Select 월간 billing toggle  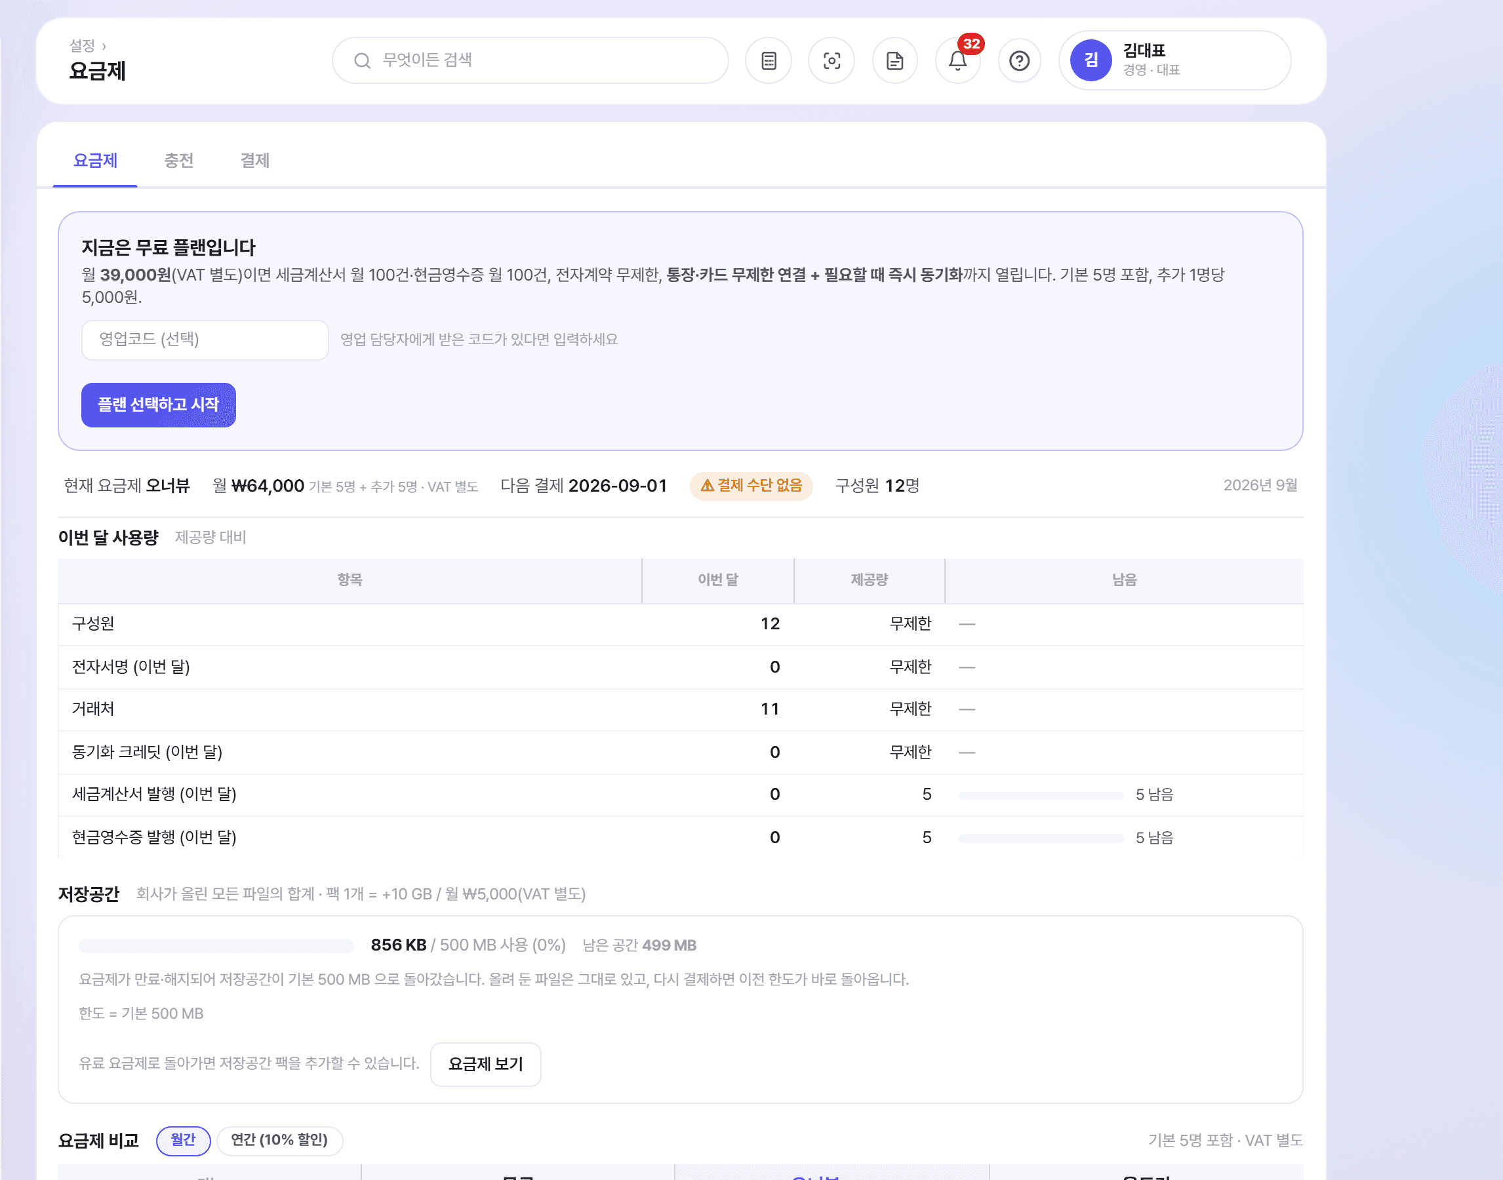183,1140
